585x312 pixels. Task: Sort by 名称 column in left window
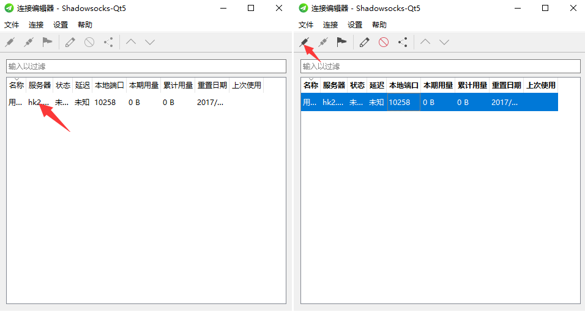point(17,85)
